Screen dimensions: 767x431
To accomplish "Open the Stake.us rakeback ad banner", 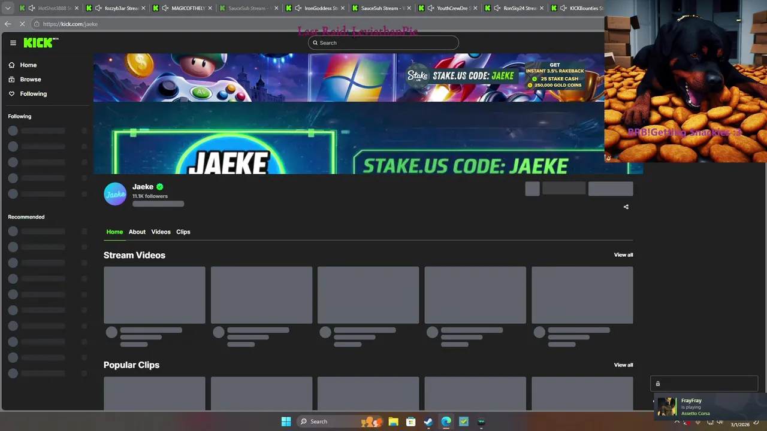I will click(x=349, y=77).
